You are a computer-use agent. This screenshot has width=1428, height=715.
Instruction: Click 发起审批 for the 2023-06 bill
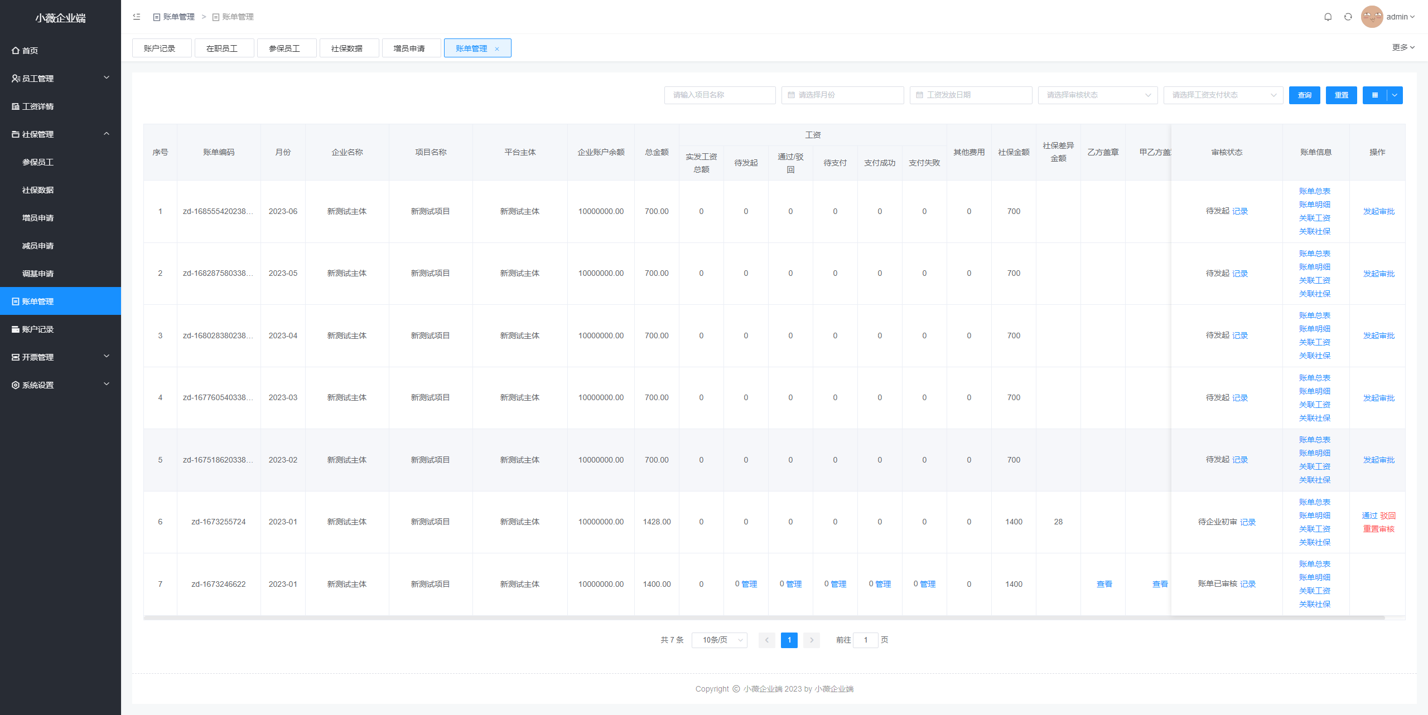[1378, 211]
